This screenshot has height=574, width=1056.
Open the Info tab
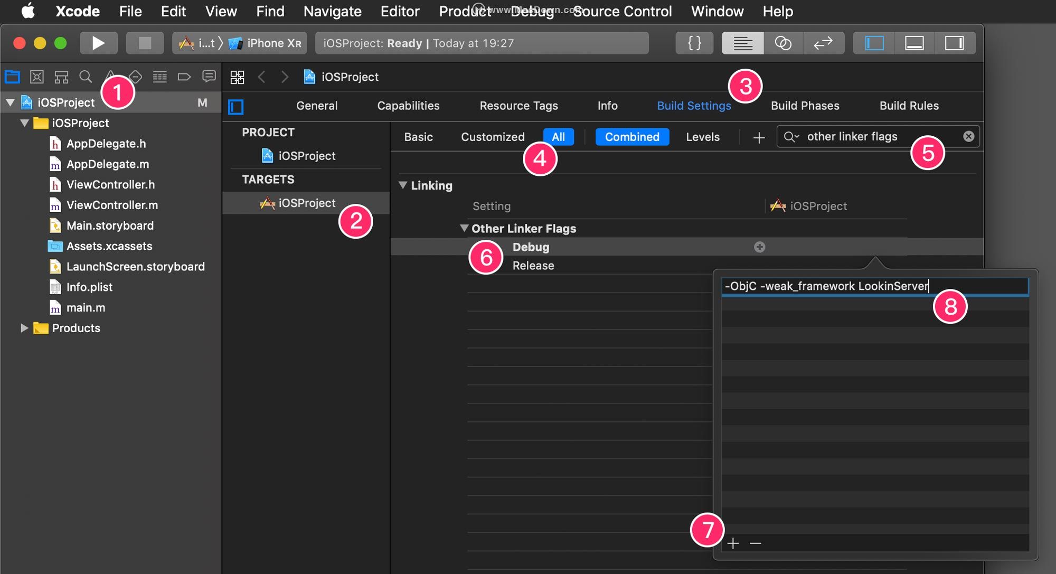pos(607,106)
